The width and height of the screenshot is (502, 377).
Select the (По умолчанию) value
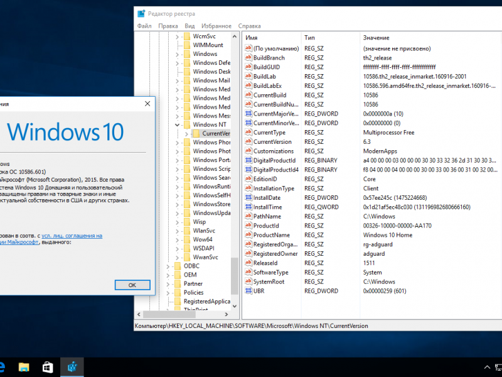(x=276, y=48)
